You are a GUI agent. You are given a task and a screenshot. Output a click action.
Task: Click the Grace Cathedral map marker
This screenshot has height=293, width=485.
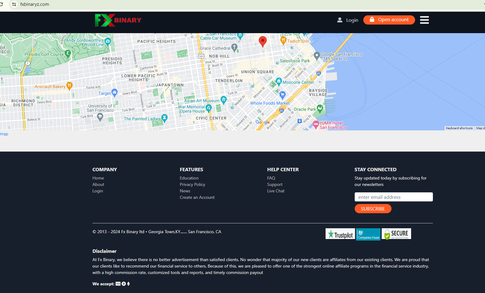click(x=235, y=47)
